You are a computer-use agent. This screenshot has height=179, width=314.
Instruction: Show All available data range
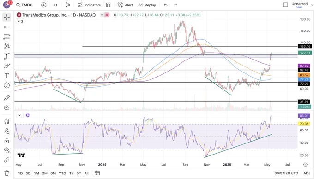(86, 173)
